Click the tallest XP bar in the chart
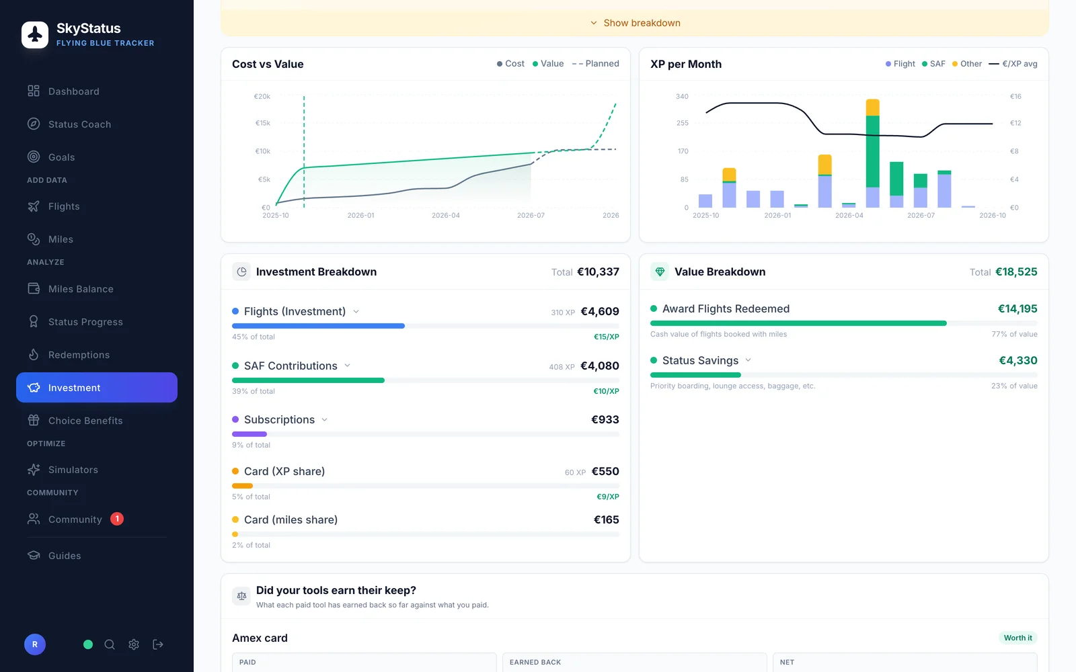Viewport: 1076px width, 672px height. pos(873,153)
